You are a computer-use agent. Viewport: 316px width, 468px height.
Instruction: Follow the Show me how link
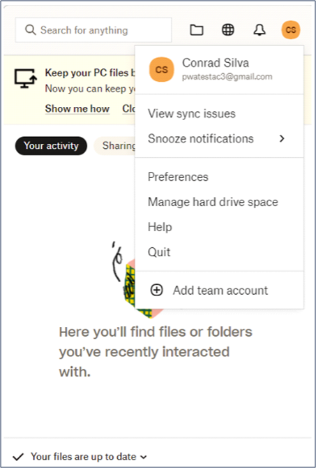coord(77,109)
